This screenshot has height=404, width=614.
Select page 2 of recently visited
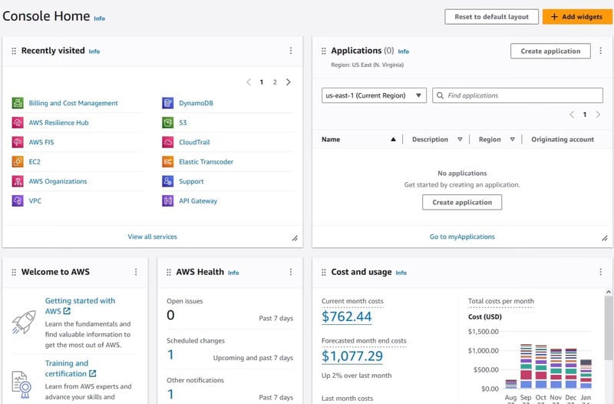tap(275, 82)
